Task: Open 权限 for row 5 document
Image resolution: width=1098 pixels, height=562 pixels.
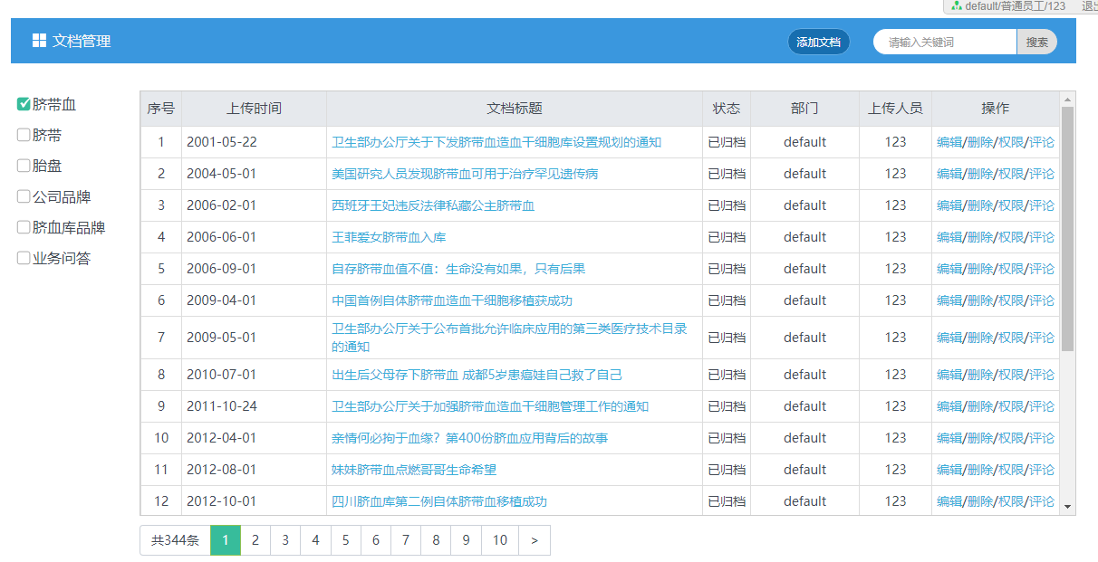Action: pyautogui.click(x=1010, y=269)
